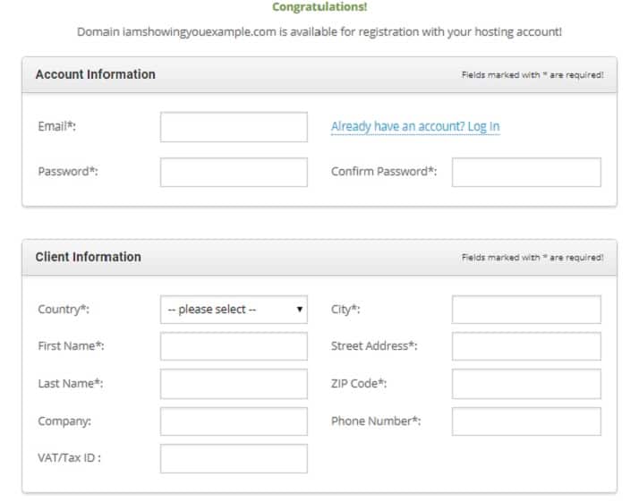Screen dimensions: 639x502
Task: Select the Confirm Password field
Action: (525, 172)
